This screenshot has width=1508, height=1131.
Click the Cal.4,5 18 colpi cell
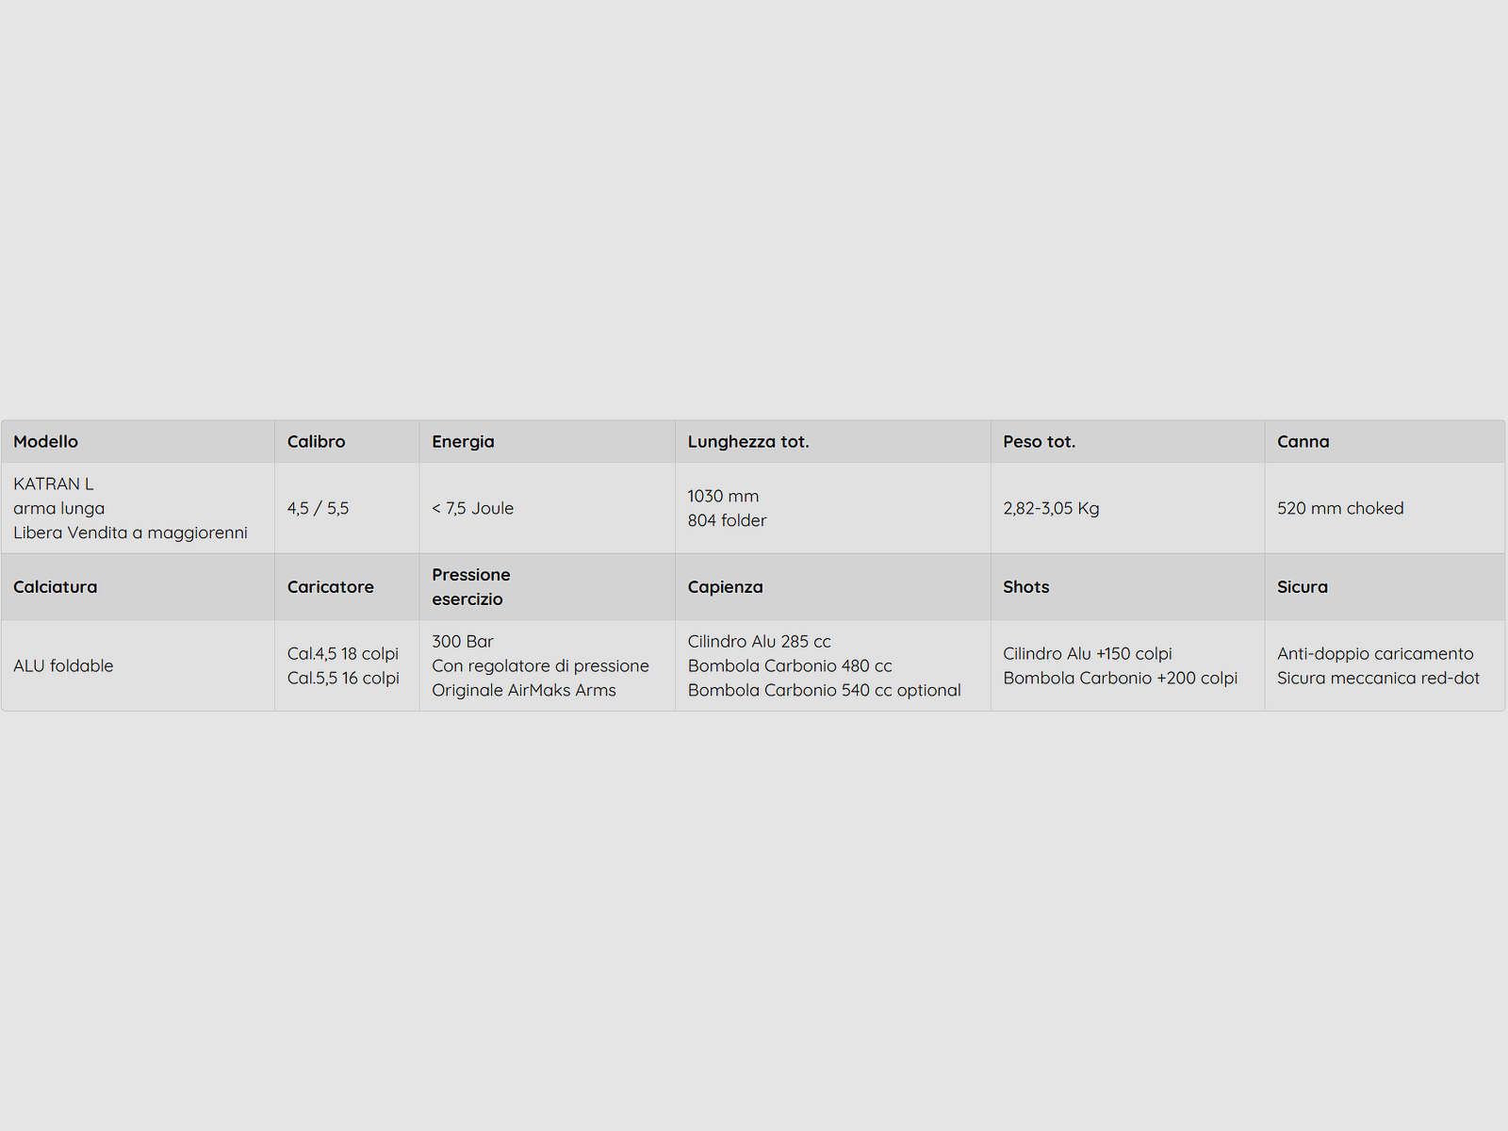tap(347, 665)
